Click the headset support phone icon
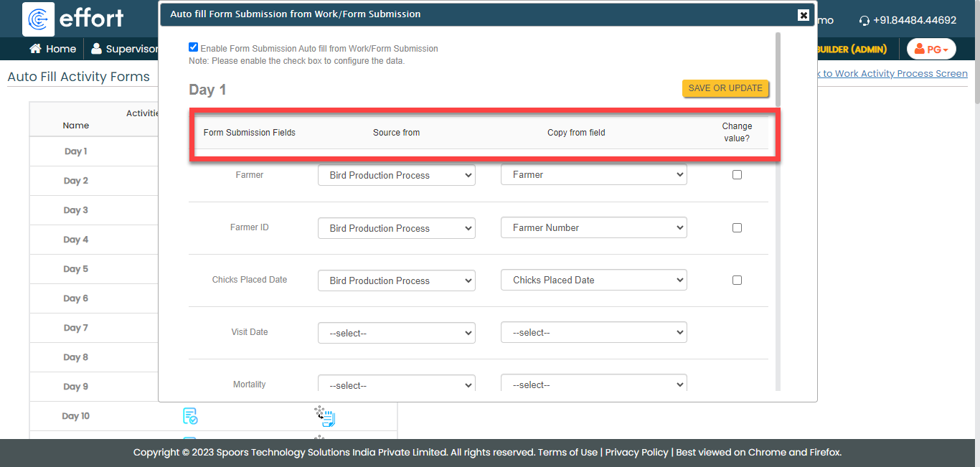This screenshot has height=467, width=980. 864,21
